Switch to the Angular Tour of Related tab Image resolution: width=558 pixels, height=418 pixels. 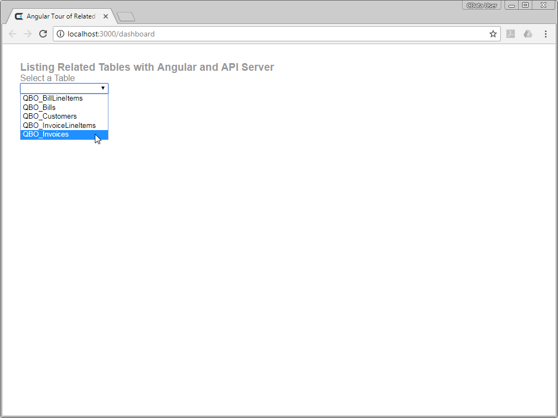(x=60, y=16)
